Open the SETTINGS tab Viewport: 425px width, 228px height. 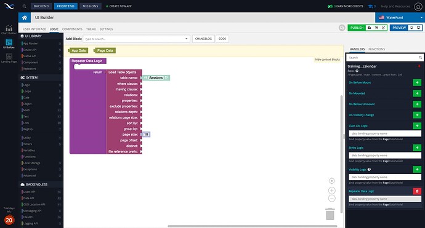click(106, 29)
